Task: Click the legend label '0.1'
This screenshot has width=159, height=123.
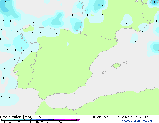Action: [x=3, y=122]
